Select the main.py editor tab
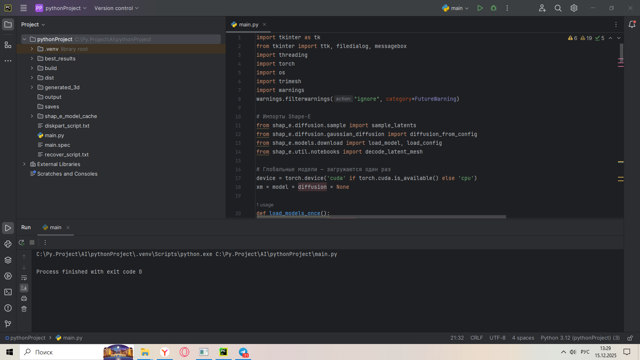This screenshot has width=640, height=360. point(248,25)
